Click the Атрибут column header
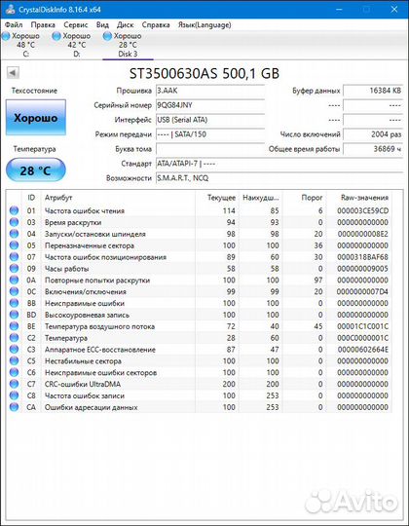This screenshot has height=526, width=409. 118,198
